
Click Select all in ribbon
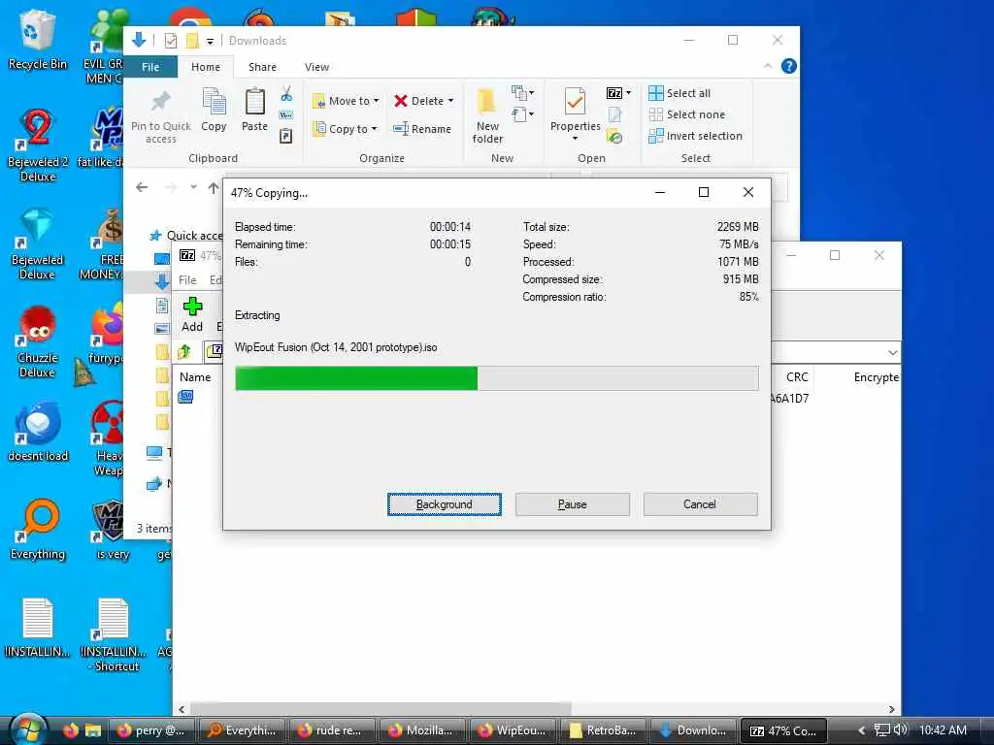click(x=679, y=93)
